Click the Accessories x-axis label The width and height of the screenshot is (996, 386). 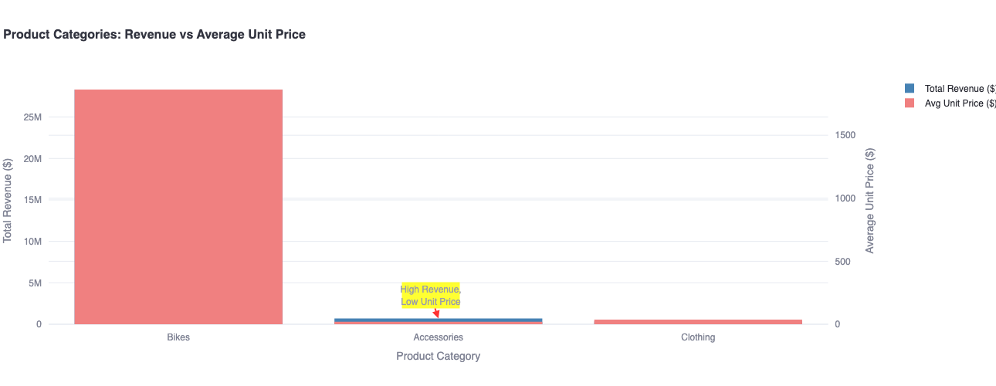pos(438,337)
